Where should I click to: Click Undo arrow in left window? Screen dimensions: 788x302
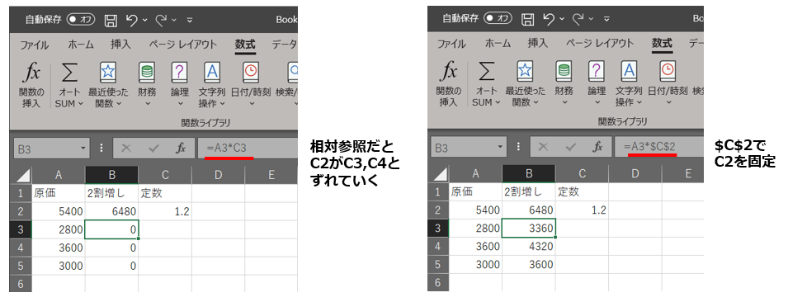click(x=132, y=20)
